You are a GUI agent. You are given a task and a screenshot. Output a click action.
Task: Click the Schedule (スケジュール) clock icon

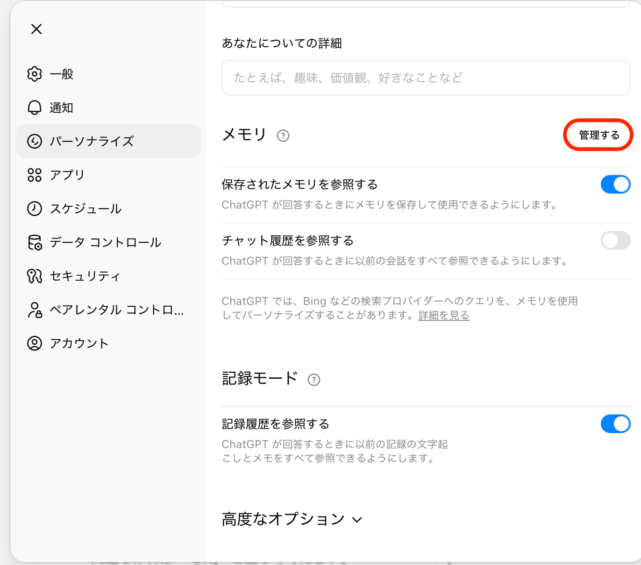pyautogui.click(x=35, y=209)
